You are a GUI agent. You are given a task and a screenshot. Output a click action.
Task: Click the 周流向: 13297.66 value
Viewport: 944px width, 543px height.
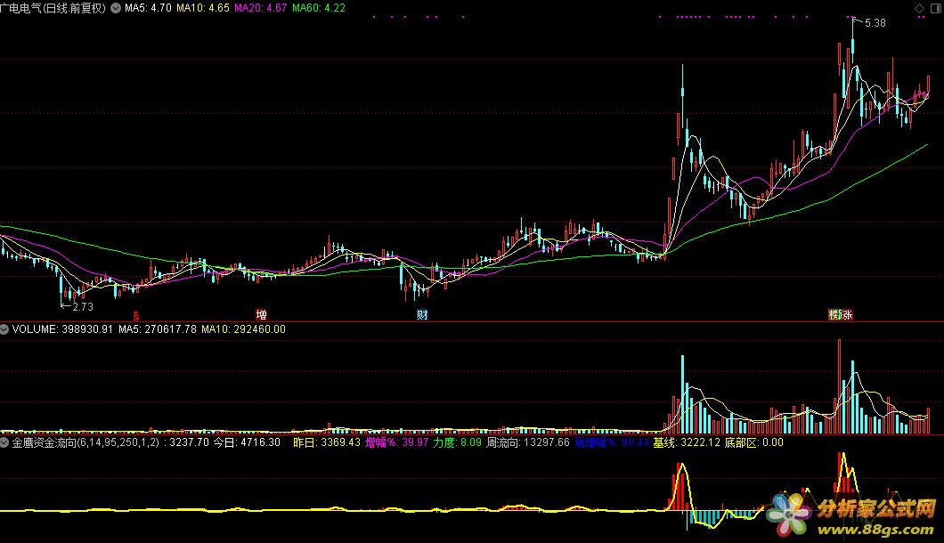[x=528, y=442]
